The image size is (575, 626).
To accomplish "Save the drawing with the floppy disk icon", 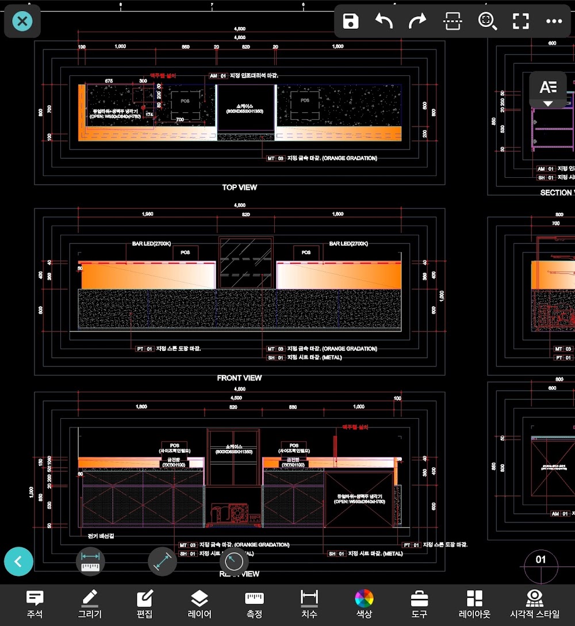I will (350, 21).
